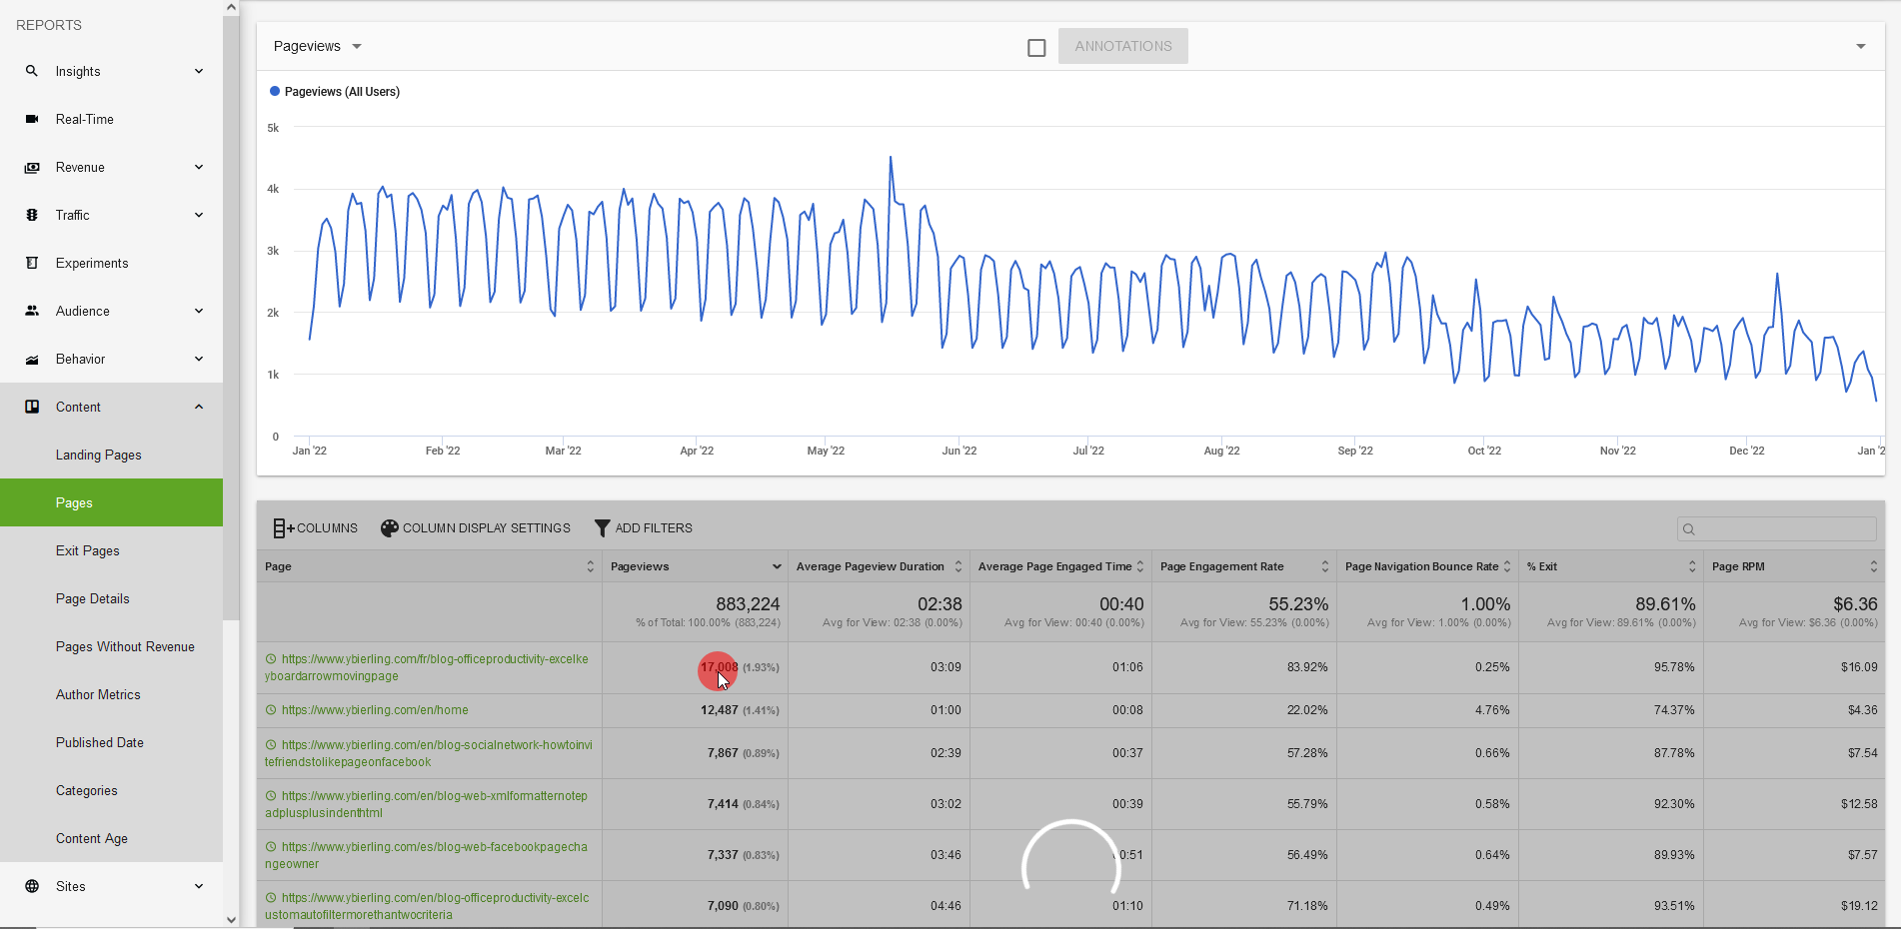This screenshot has height=929, width=1901.
Task: Expand the Traffic section chevron
Action: click(x=199, y=215)
